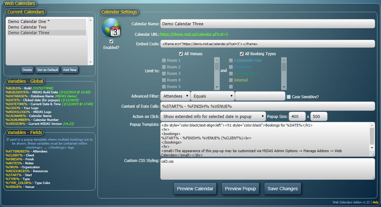Viewport: 381px width, 207px height.
Task: Toggle the Enabled? checkbox
Action: pyautogui.click(x=111, y=41)
